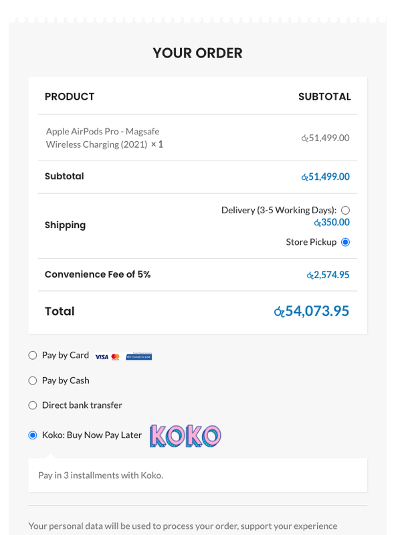The image size is (408, 535).
Task: Click the Visa card logo
Action: [102, 357]
